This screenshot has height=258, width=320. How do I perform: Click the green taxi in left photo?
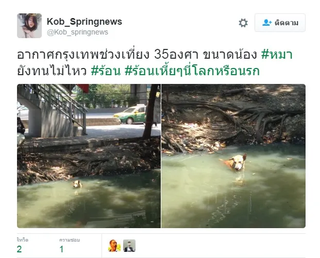tap(130, 115)
